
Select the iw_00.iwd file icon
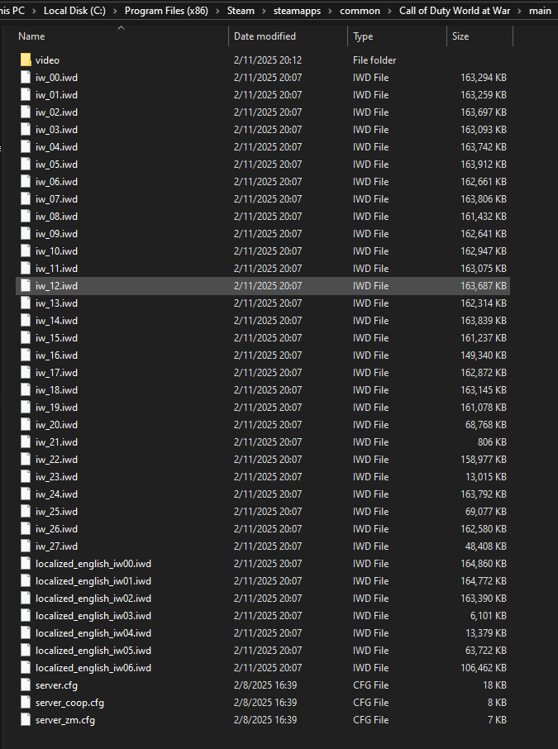[x=26, y=78]
